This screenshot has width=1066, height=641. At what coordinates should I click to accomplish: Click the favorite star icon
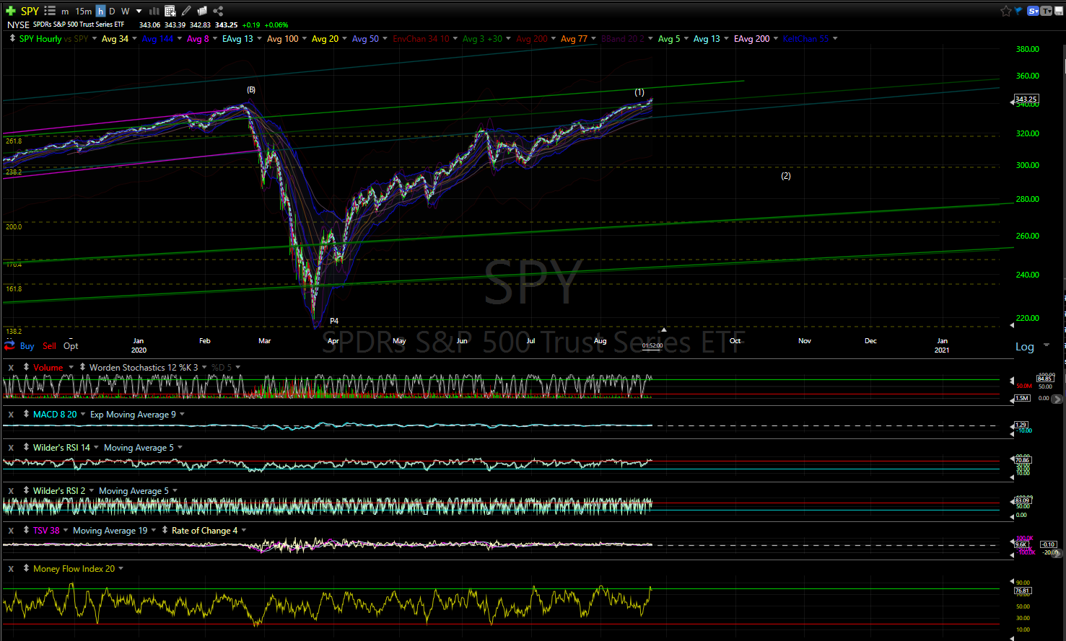click(1005, 11)
